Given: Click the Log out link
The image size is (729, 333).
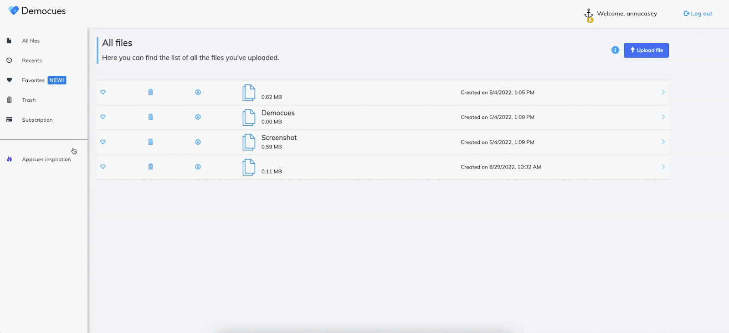Looking at the screenshot, I should pos(698,14).
